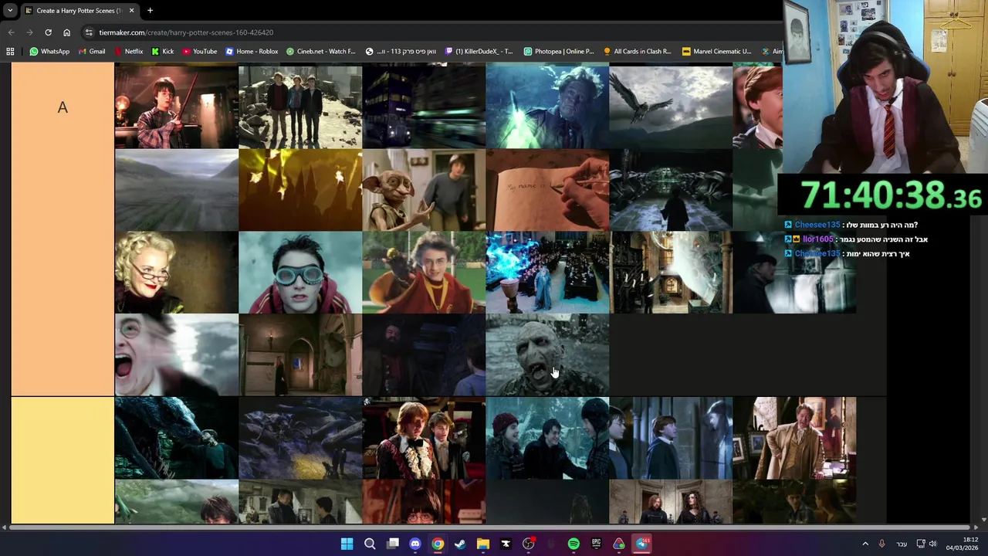Open Task View from the taskbar

(393, 544)
